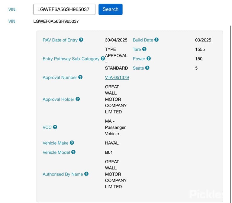This screenshot has width=232, height=203.
Task: Click the Vehicle Model help icon
Action: [x=73, y=152]
